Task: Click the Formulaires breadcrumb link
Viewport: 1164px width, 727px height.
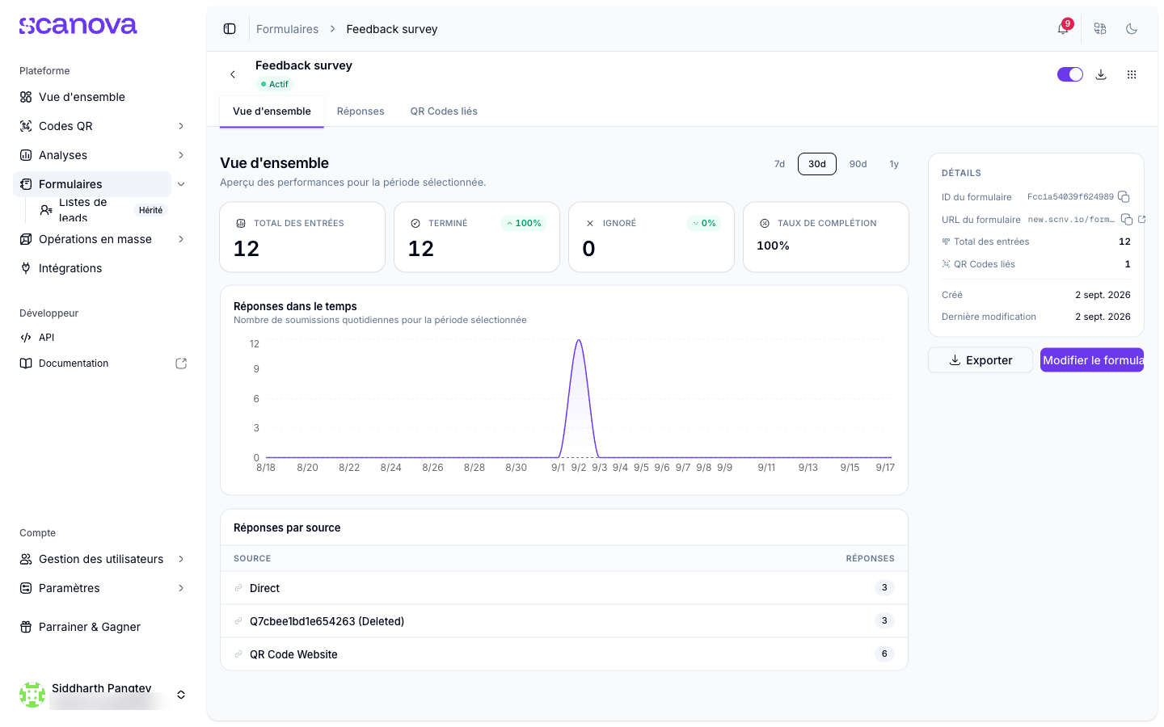Action: [287, 29]
